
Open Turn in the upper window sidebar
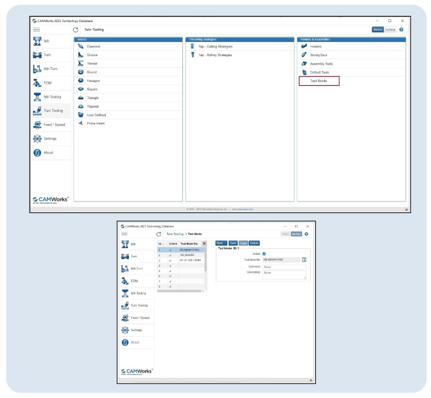50,55
